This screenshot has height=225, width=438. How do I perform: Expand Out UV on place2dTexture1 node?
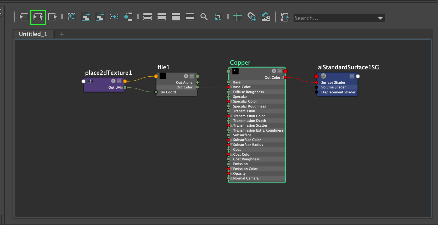pos(122,87)
